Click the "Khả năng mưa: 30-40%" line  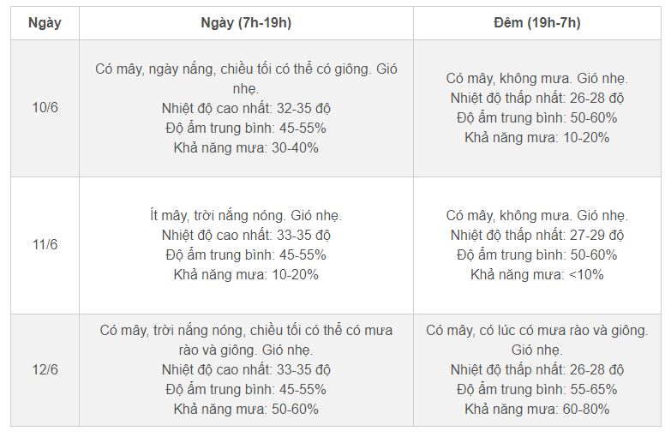[x=246, y=147]
